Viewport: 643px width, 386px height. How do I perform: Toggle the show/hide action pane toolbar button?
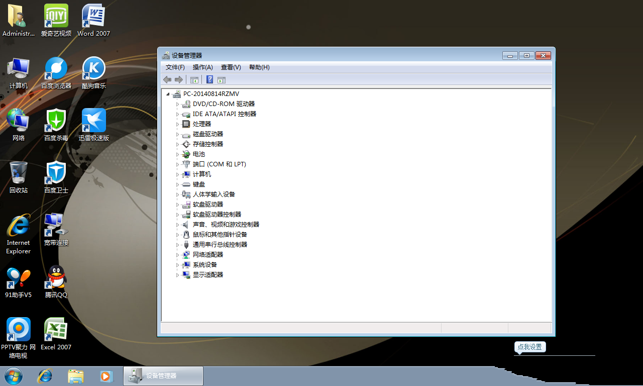coord(222,79)
